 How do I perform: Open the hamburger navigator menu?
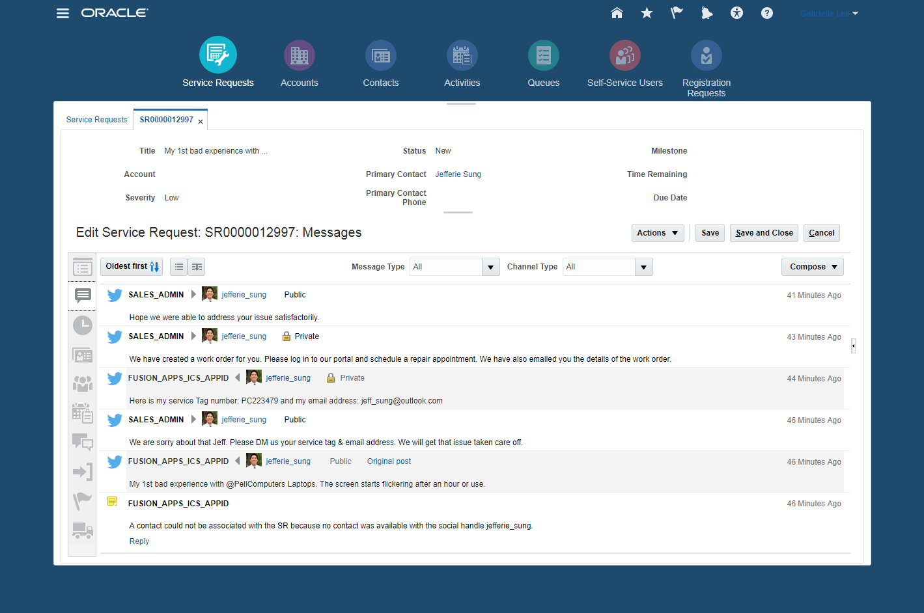[x=63, y=13]
